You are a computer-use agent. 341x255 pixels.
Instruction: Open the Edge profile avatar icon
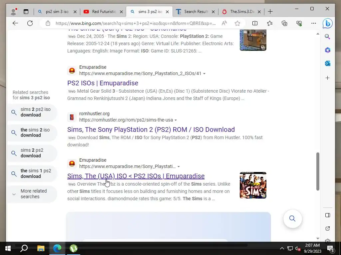(14, 12)
